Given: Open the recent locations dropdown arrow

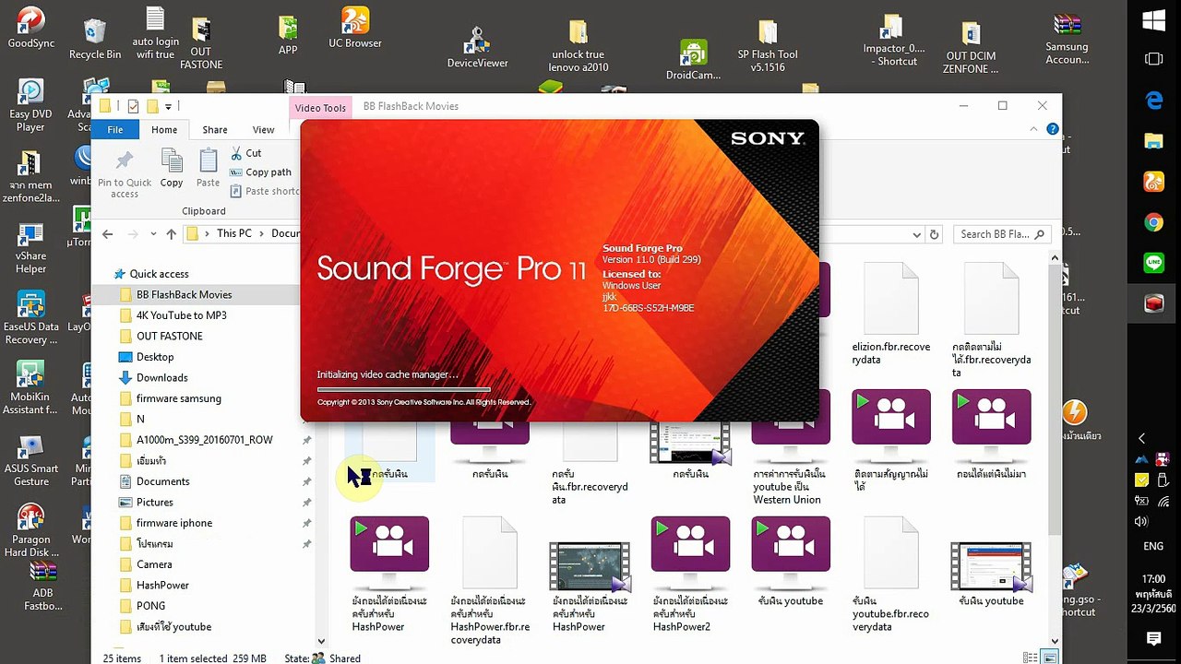Looking at the screenshot, I should coord(153,234).
